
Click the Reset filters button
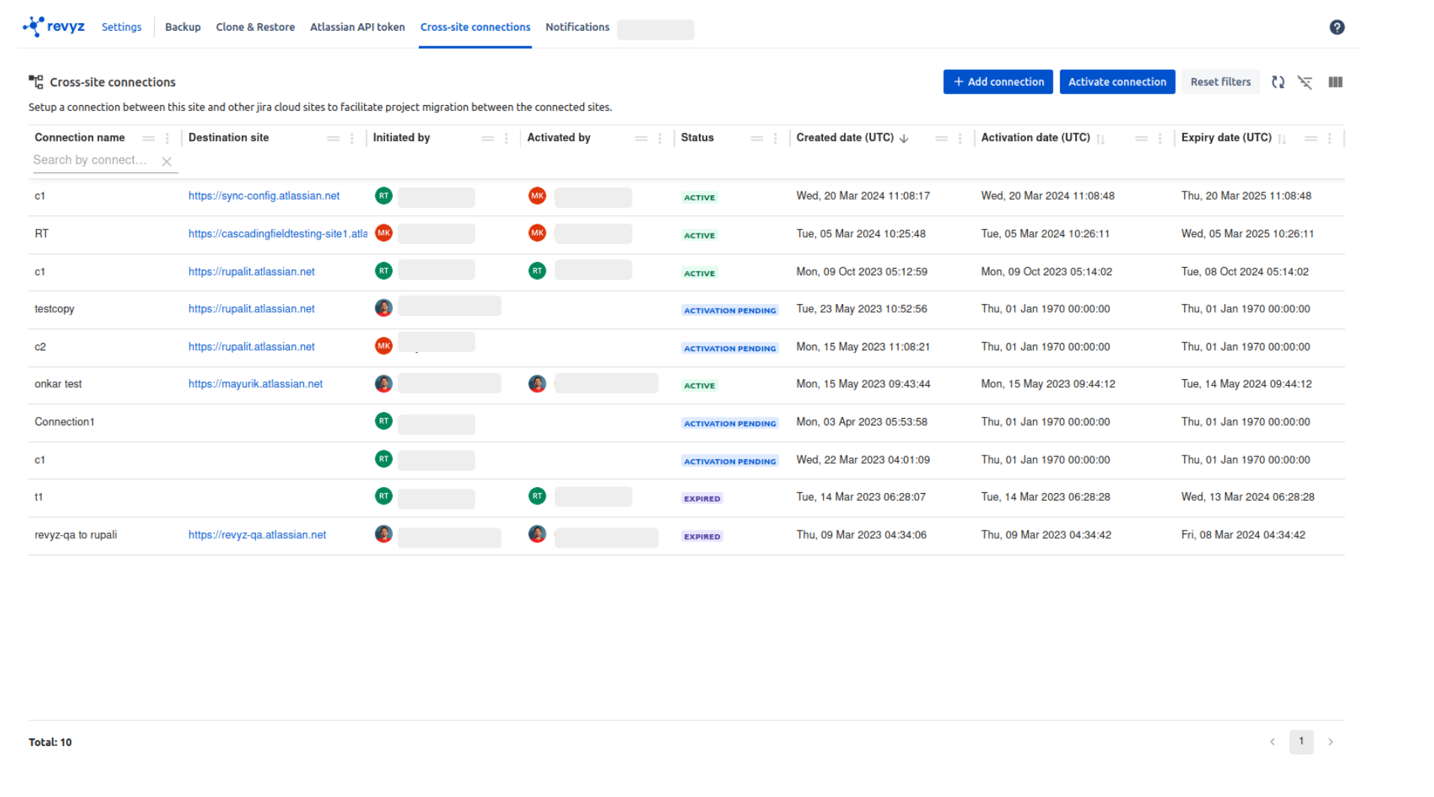click(1220, 82)
